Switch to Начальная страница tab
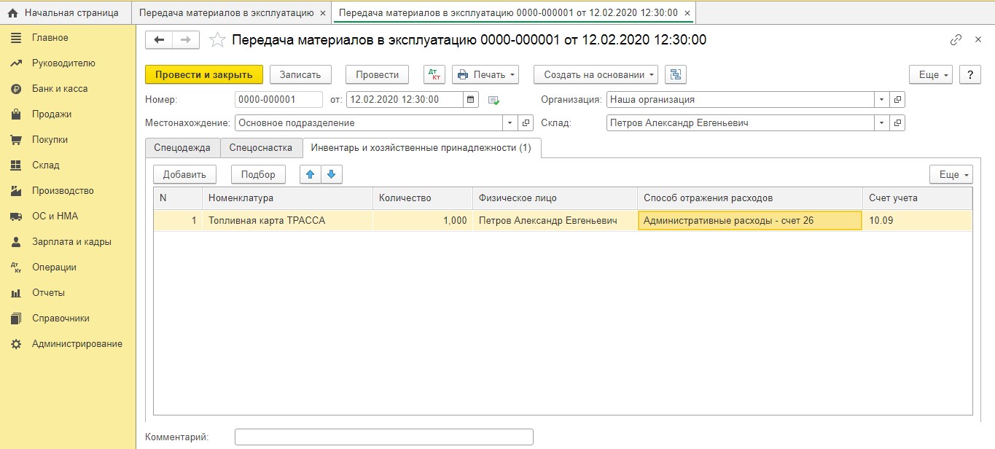 (66, 13)
